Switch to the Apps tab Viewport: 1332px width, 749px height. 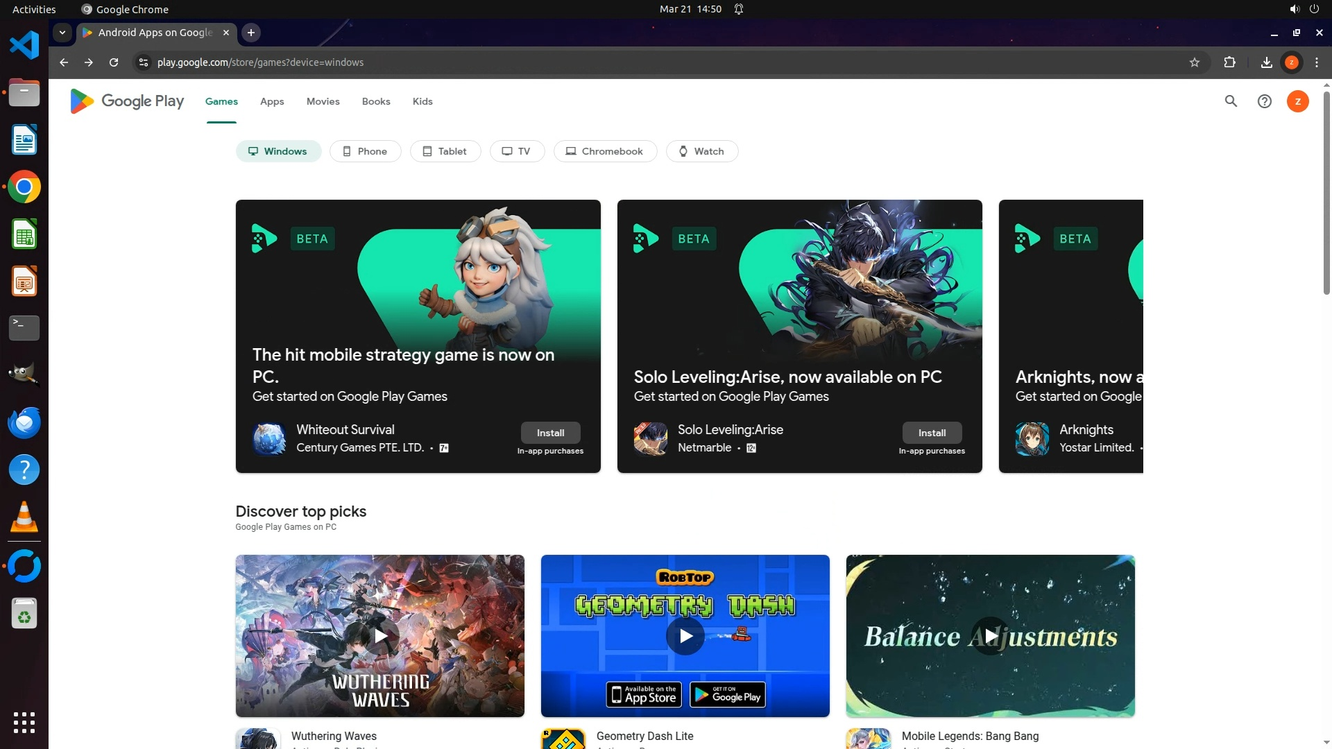[272, 101]
